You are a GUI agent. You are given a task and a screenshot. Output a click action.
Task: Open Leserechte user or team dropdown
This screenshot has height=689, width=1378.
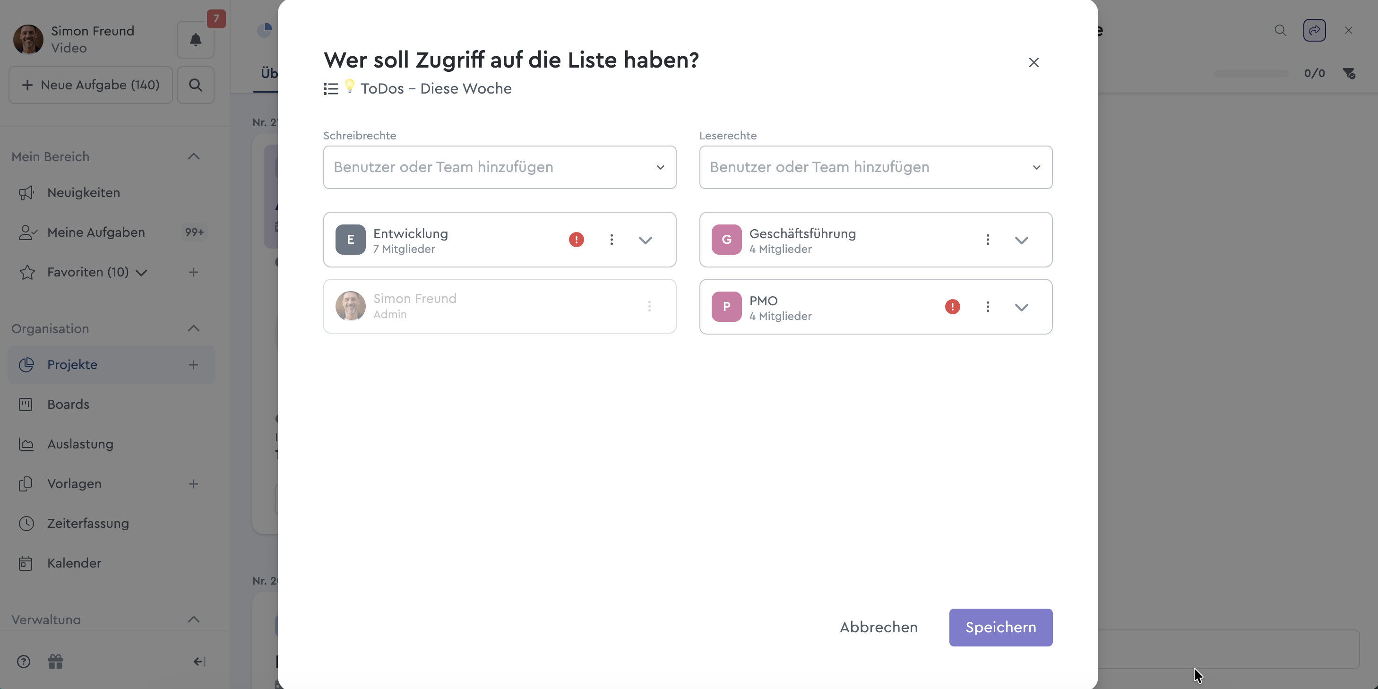pyautogui.click(x=875, y=167)
